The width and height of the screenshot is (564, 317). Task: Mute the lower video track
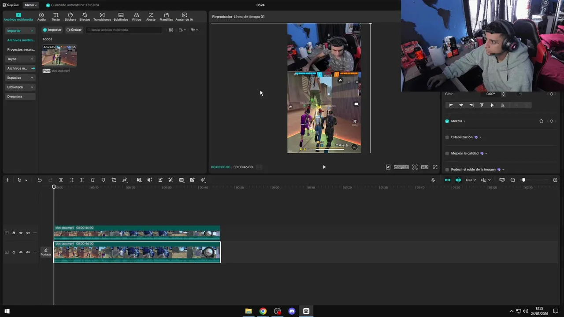[x=28, y=252]
